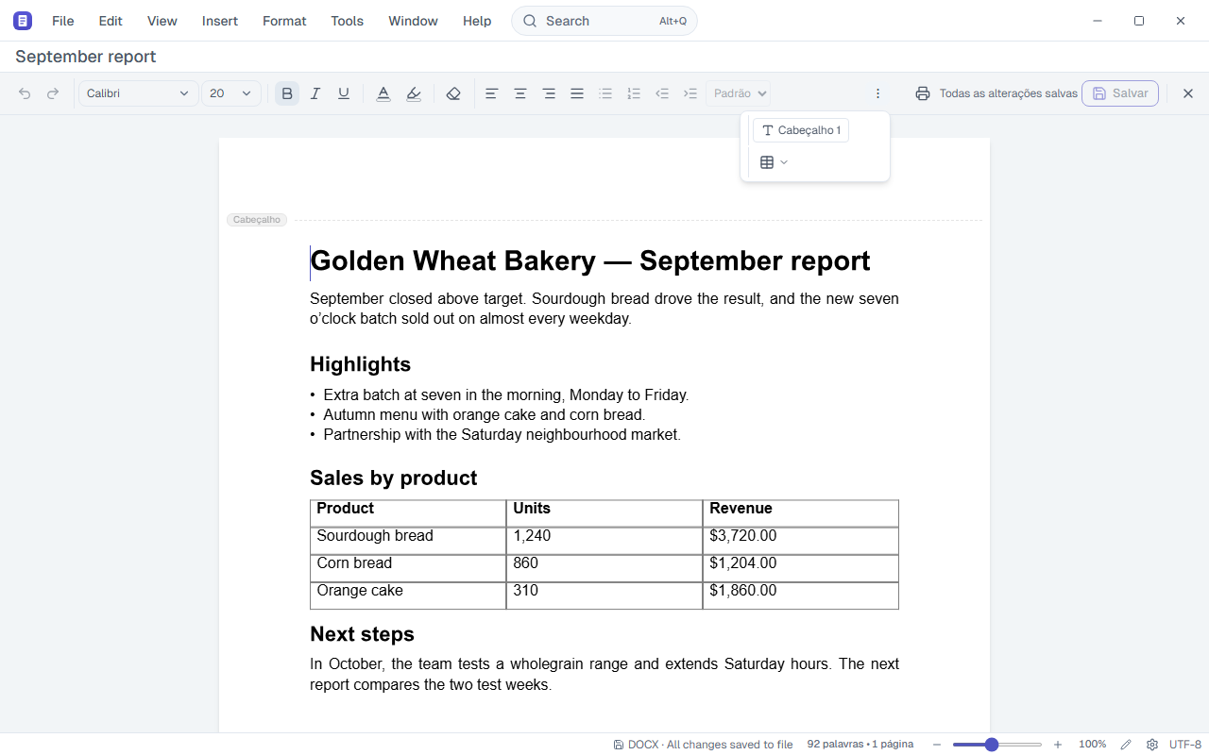Viewport: 1209px width, 755px height.
Task: Center align the text
Action: pos(519,93)
